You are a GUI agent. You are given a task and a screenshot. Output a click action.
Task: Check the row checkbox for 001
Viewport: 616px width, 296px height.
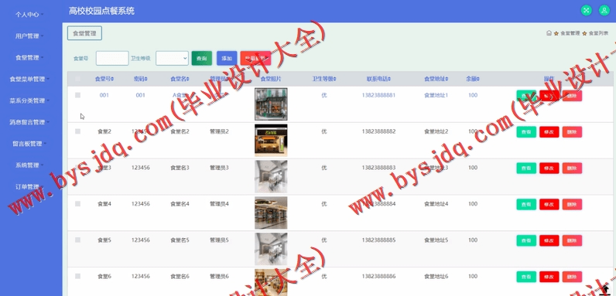[x=78, y=95]
